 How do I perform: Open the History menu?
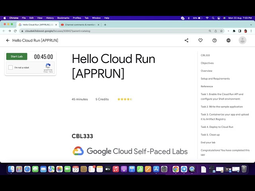(50, 18)
